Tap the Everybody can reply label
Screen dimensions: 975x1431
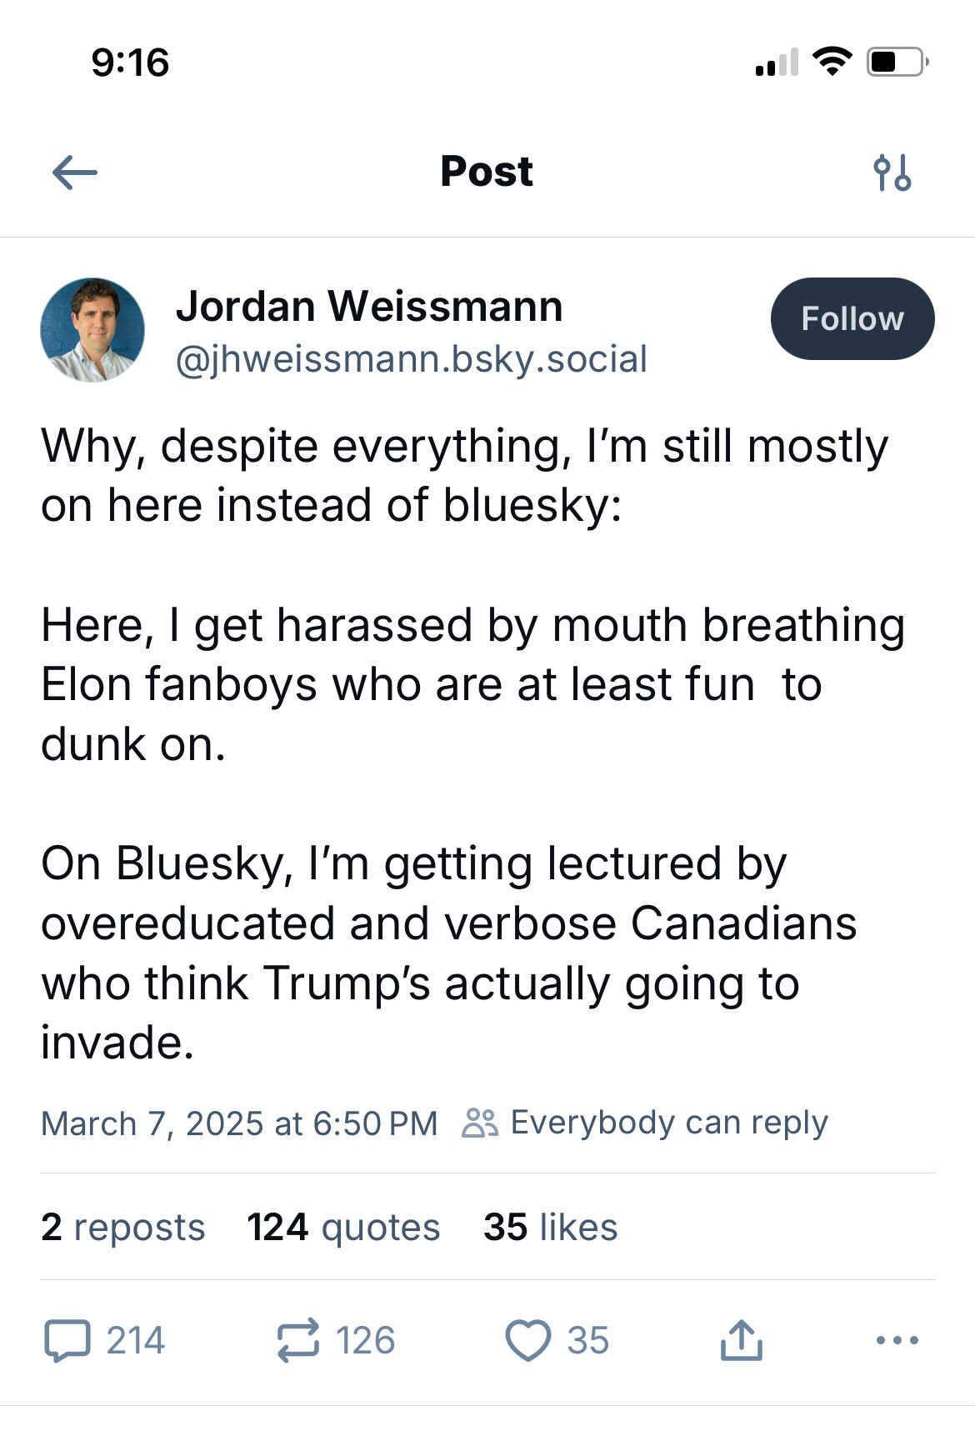[x=669, y=1123]
